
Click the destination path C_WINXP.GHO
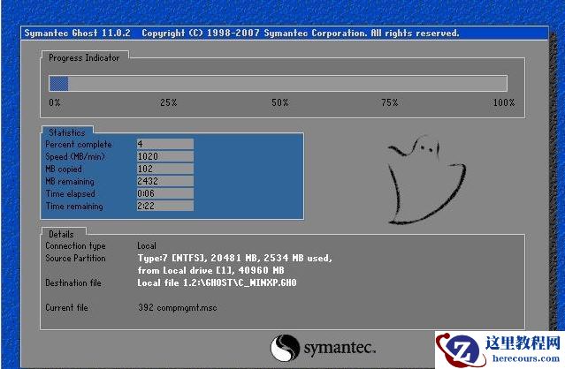[x=217, y=283]
